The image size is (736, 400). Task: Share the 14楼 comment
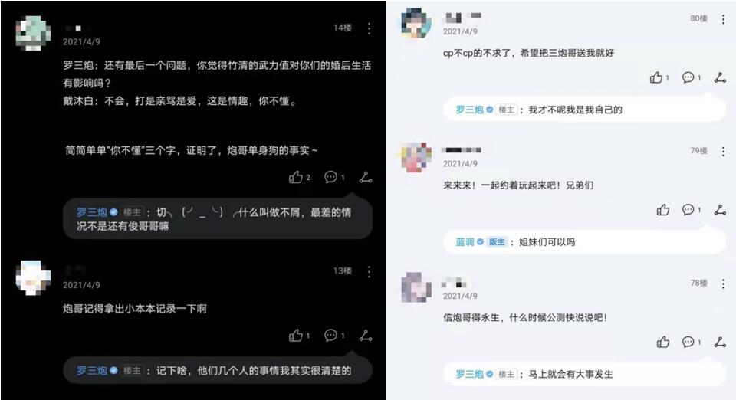[x=366, y=177]
